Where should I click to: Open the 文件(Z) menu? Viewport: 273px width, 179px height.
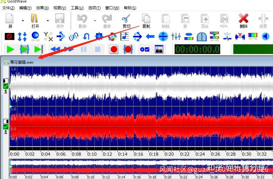coord(8,8)
